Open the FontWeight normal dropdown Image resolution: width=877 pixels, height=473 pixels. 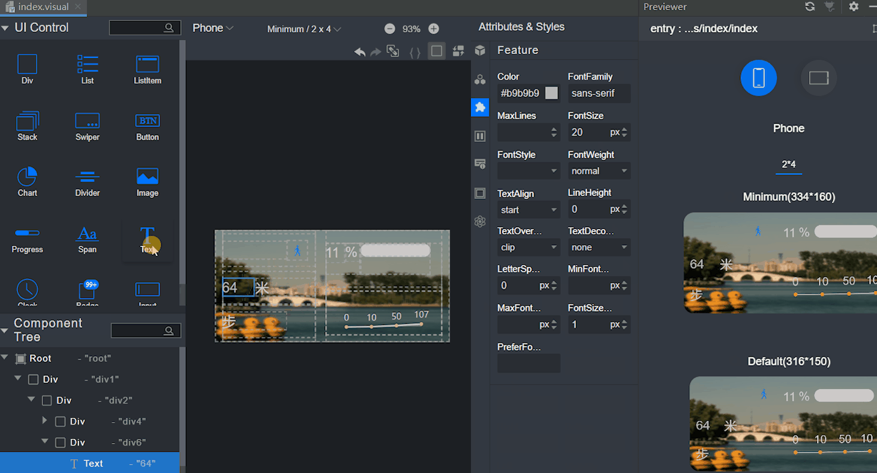click(599, 171)
